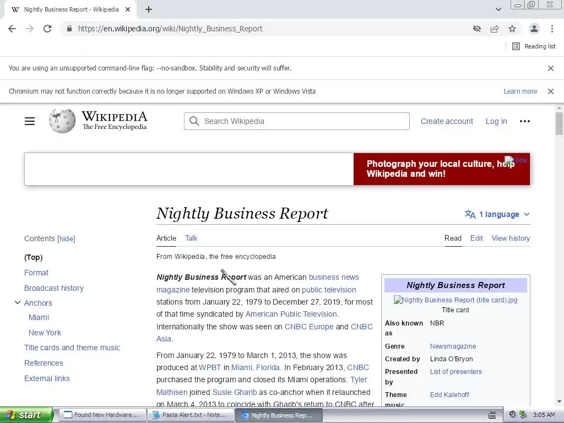Switch to Found New Hardware taskbar window
564x423 pixels.
pyautogui.click(x=102, y=415)
